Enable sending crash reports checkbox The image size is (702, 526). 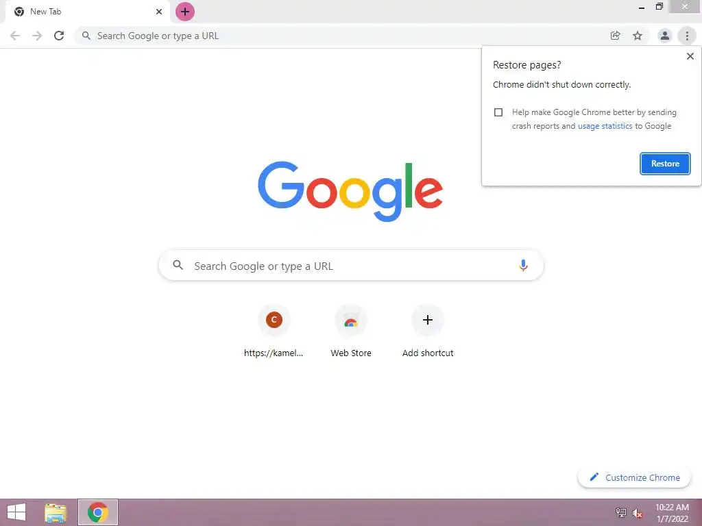(x=498, y=112)
